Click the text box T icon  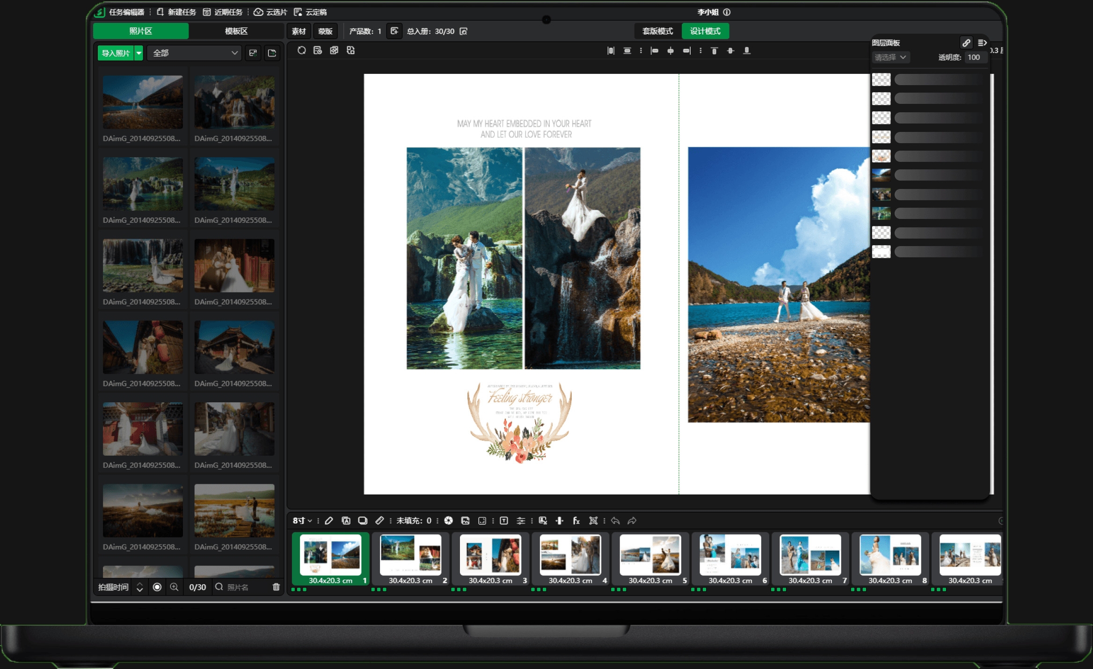(x=504, y=521)
